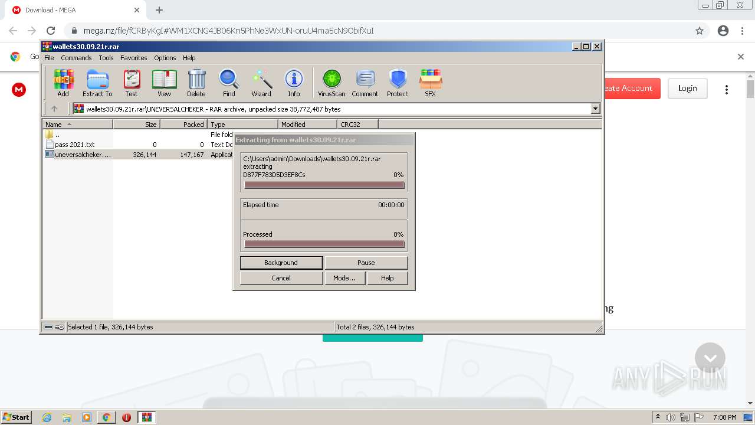Click the MEGA logo on the page
Viewport: 755px width, 425px height.
pyautogui.click(x=19, y=89)
